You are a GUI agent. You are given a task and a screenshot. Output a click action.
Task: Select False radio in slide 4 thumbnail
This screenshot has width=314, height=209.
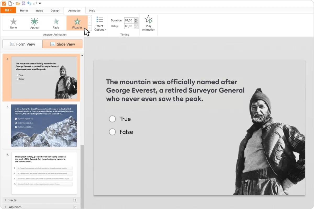(x=17, y=79)
